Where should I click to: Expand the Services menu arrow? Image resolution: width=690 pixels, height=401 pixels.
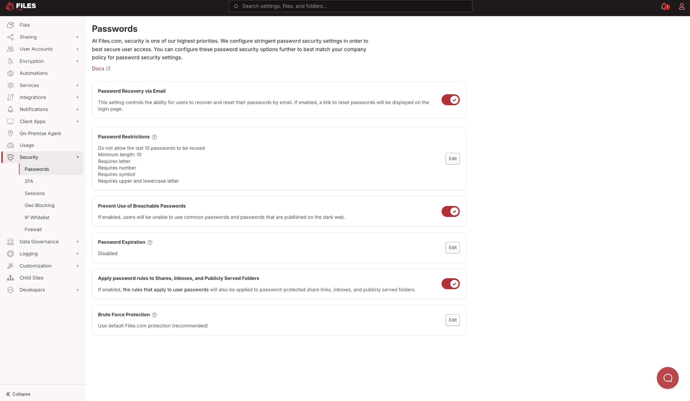pyautogui.click(x=78, y=85)
